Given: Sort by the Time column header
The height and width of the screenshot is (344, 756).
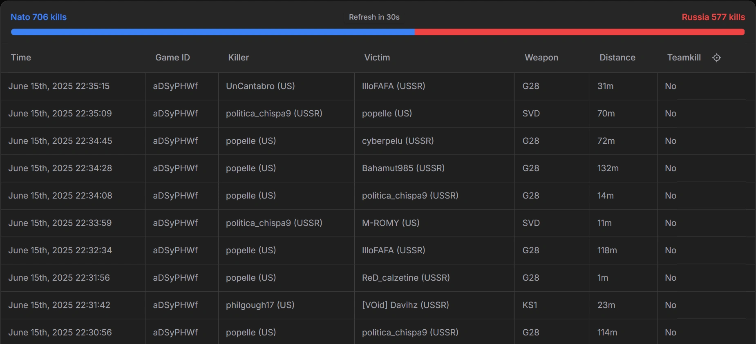Looking at the screenshot, I should 21,58.
